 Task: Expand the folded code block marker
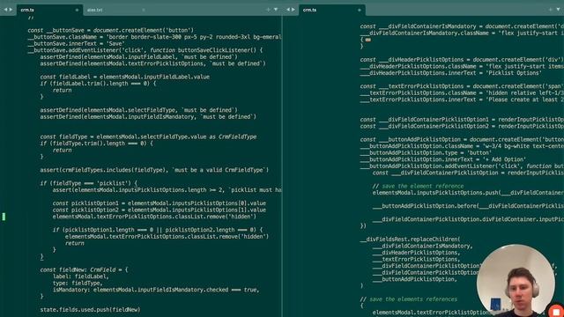pyautogui.click(x=368, y=40)
